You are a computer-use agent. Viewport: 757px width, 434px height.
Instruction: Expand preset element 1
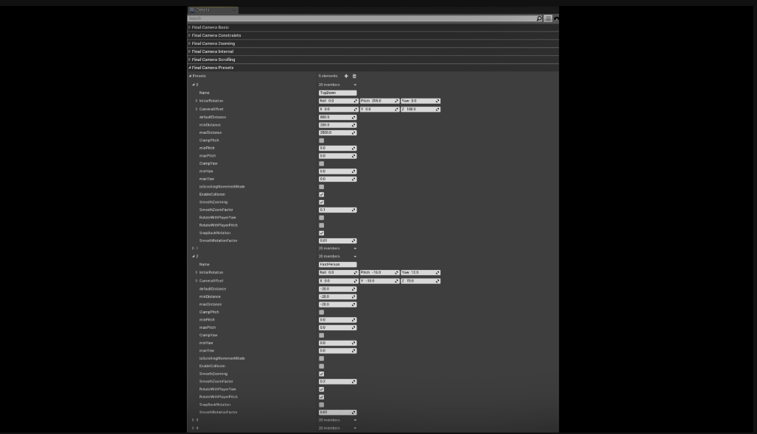click(x=194, y=249)
